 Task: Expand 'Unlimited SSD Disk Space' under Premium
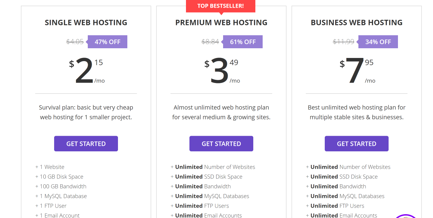point(207,176)
